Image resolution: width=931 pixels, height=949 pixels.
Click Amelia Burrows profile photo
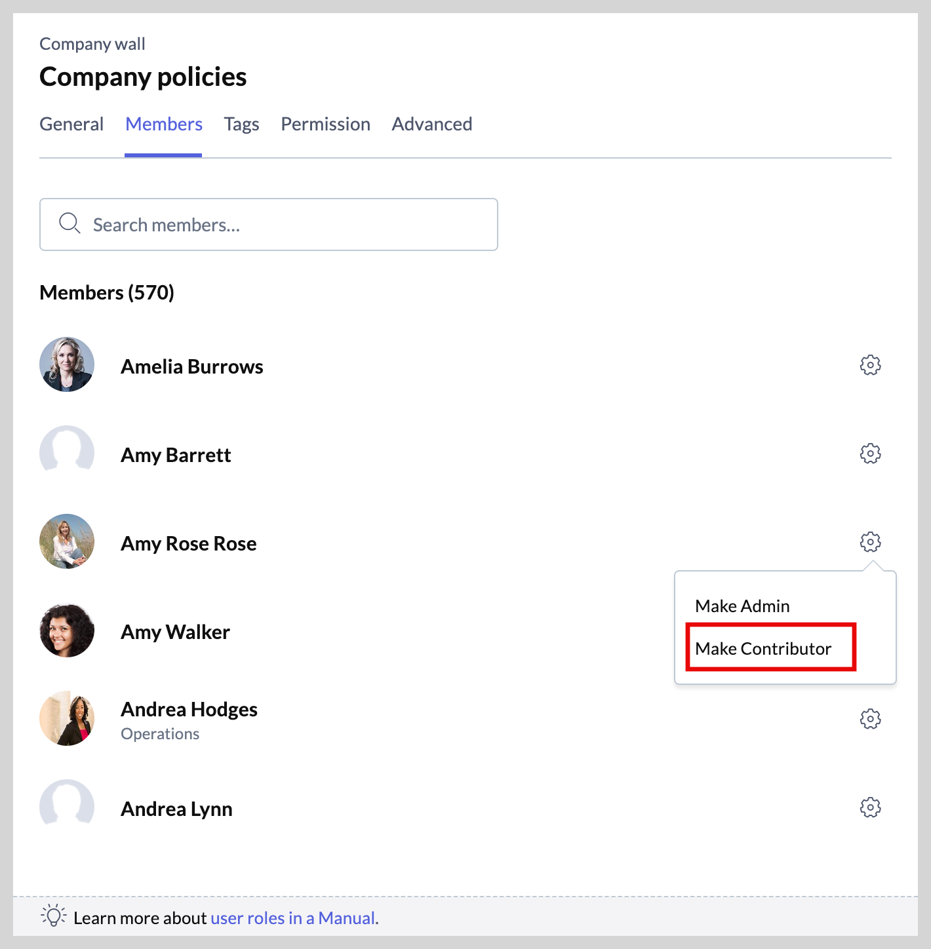click(67, 365)
